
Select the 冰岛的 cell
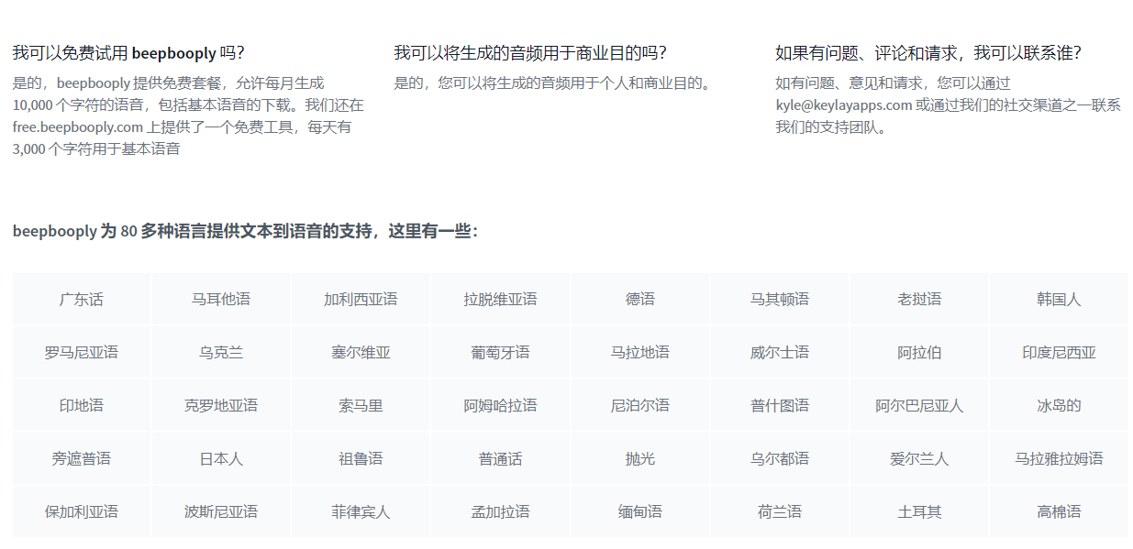1059,405
